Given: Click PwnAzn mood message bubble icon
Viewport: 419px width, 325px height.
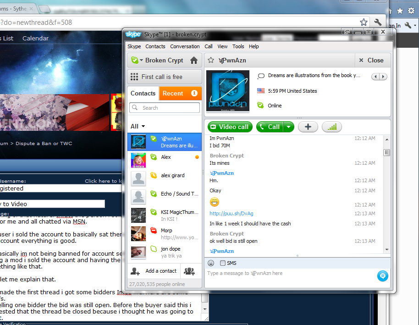Looking at the screenshot, I should (261, 76).
